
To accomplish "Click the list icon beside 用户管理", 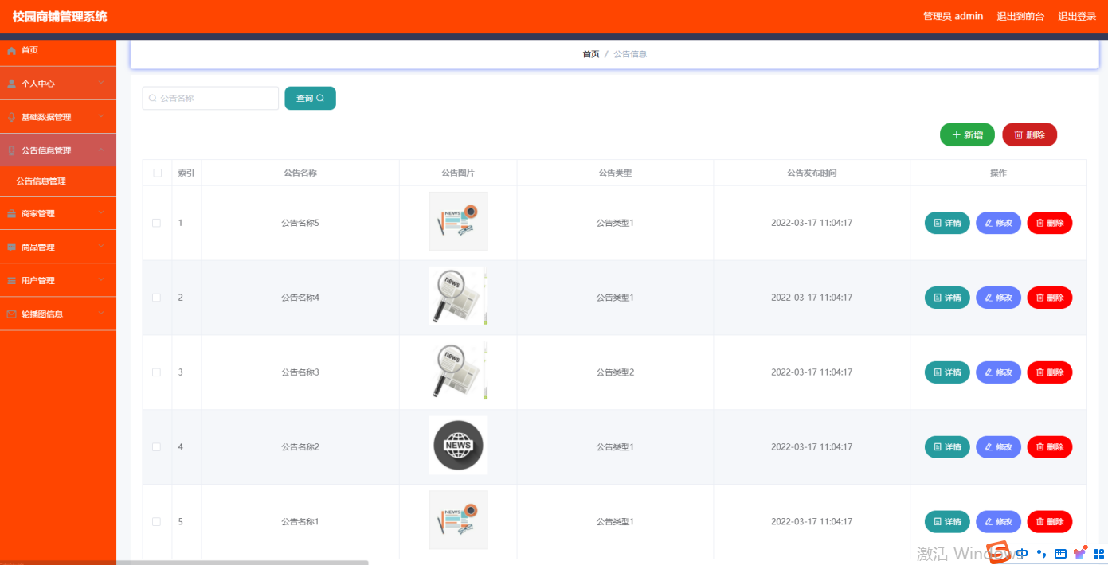I will (x=11, y=281).
